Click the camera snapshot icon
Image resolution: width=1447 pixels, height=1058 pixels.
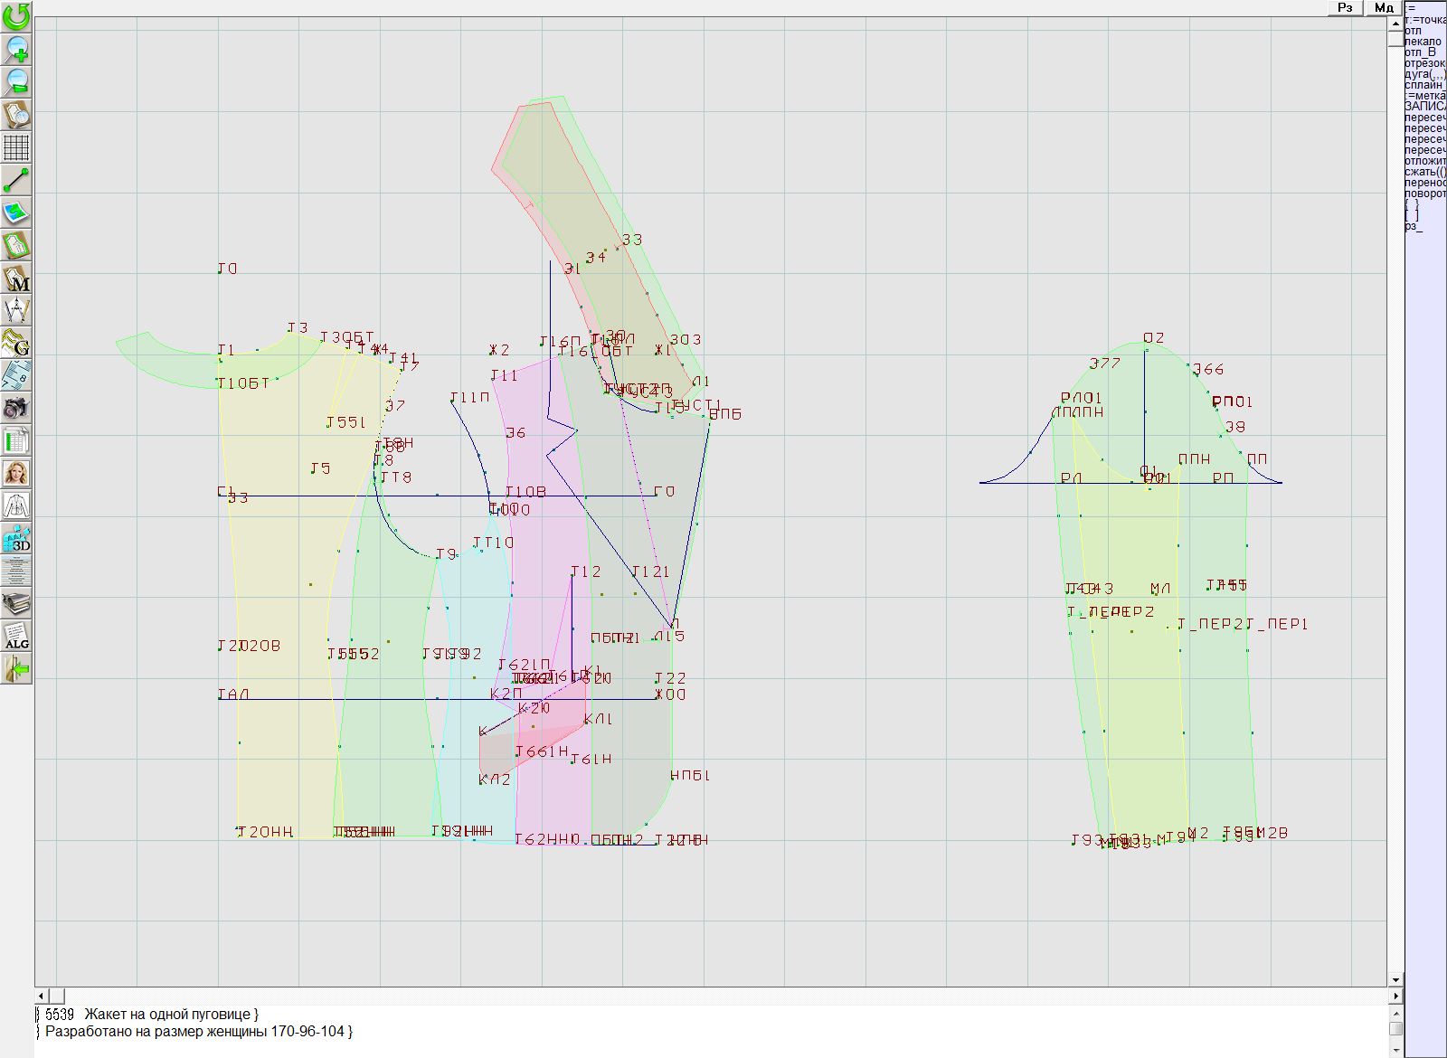click(16, 408)
